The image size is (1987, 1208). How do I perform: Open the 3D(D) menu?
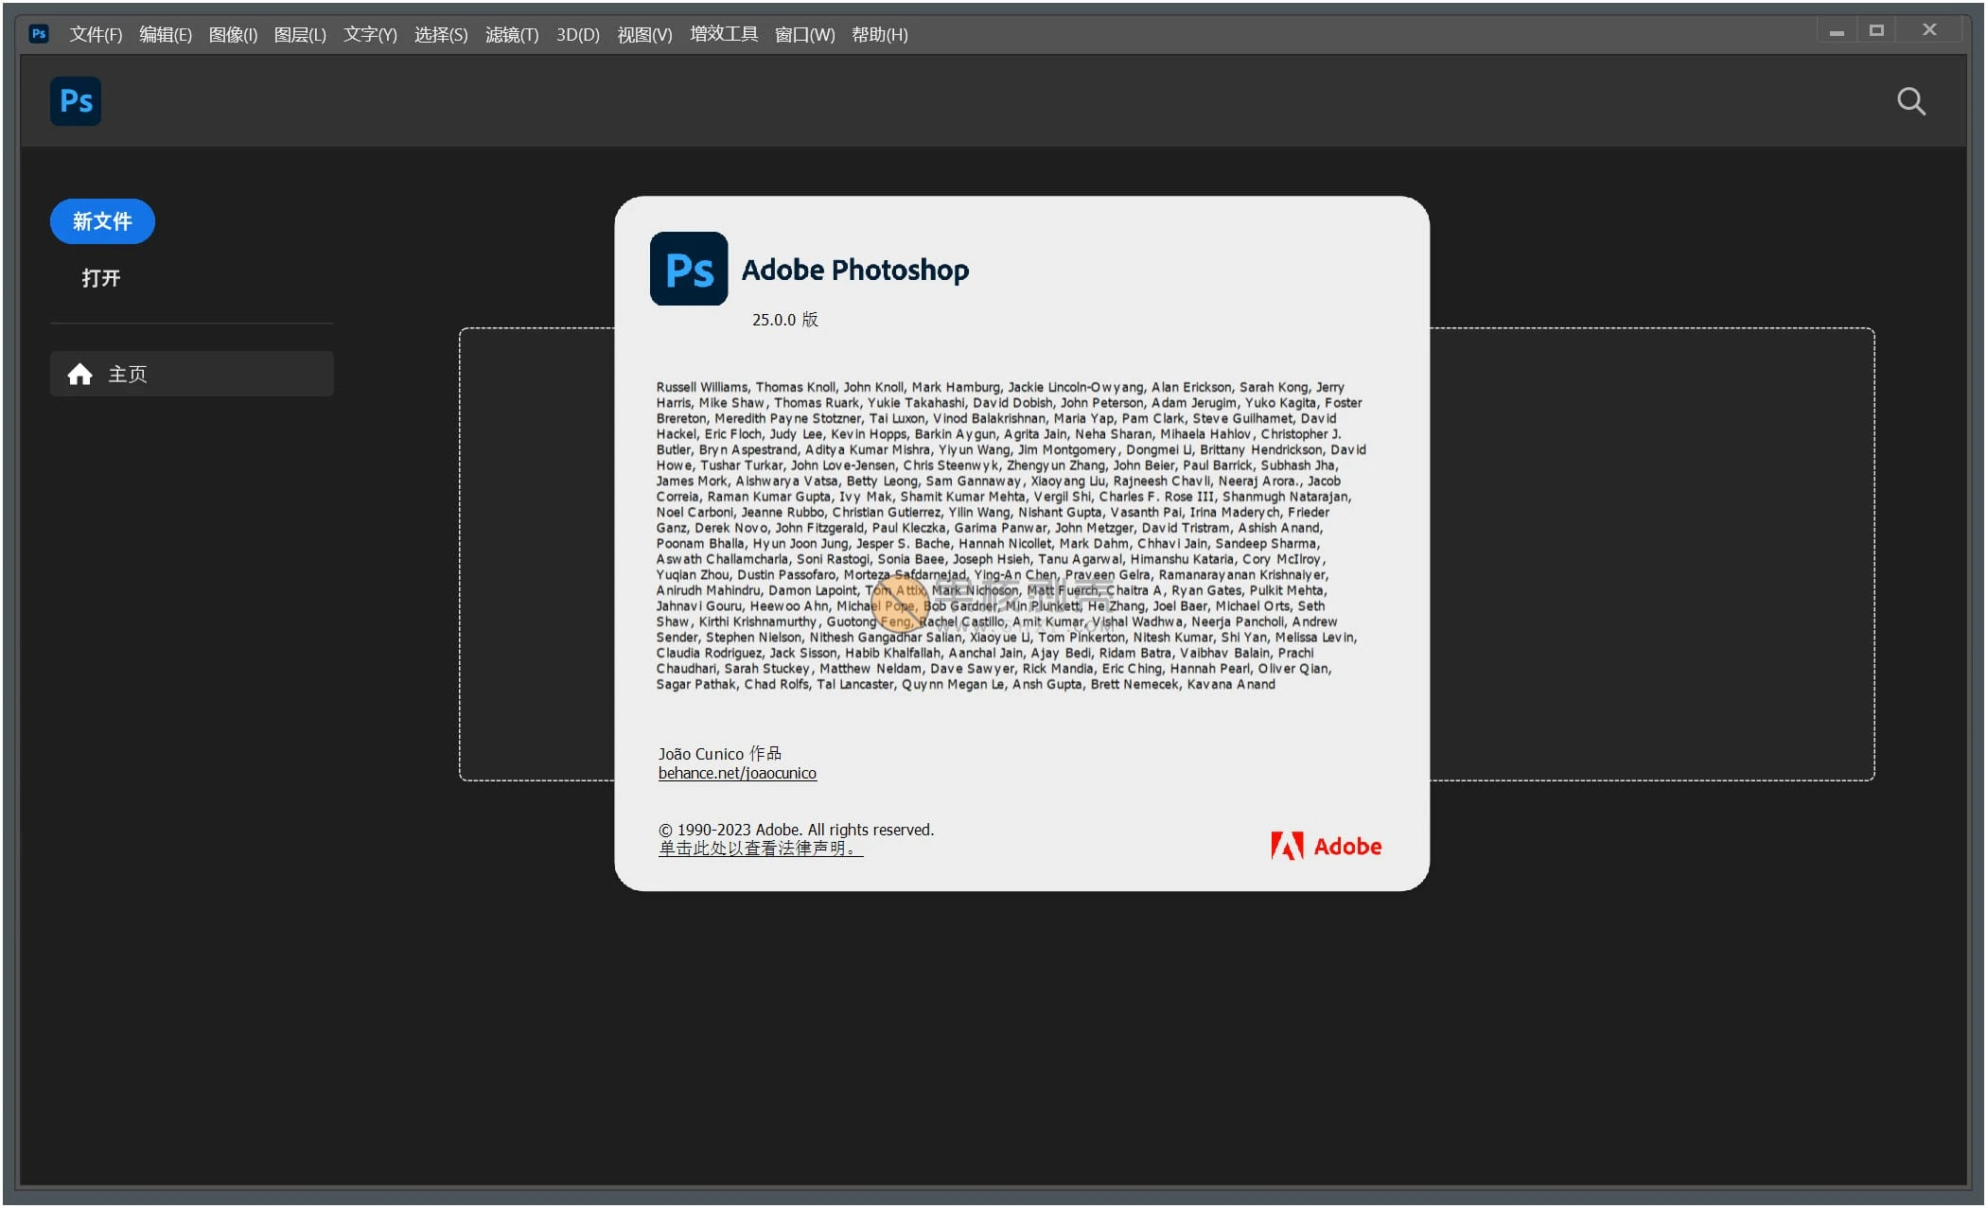576,34
